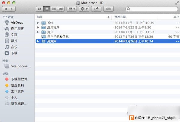Enter full screen with the corner arrows
This screenshot has width=180, height=122.
177,3
